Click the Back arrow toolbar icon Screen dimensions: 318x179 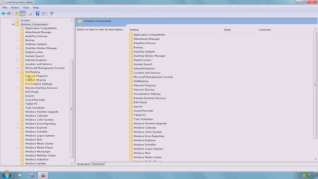click(3, 13)
